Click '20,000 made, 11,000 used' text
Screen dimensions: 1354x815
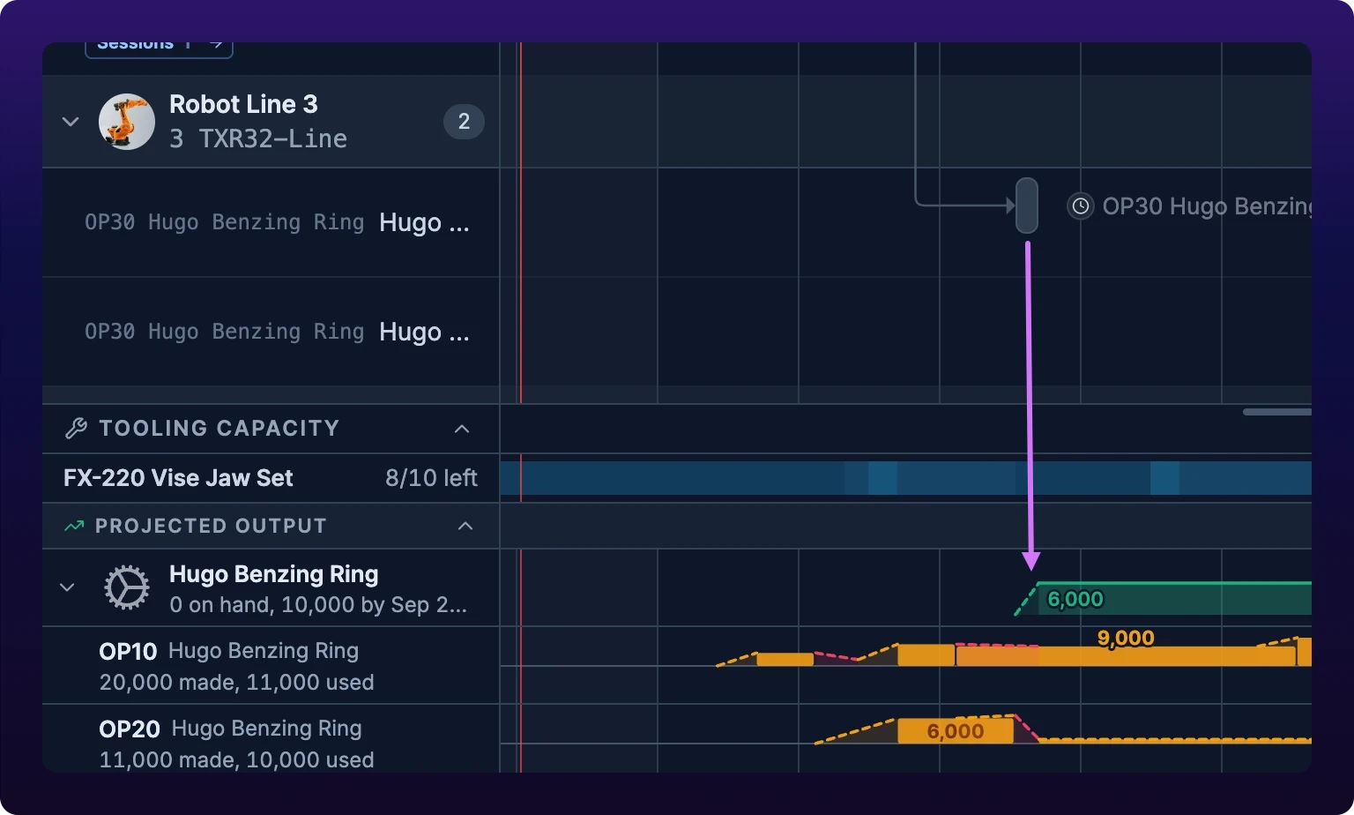[236, 683]
